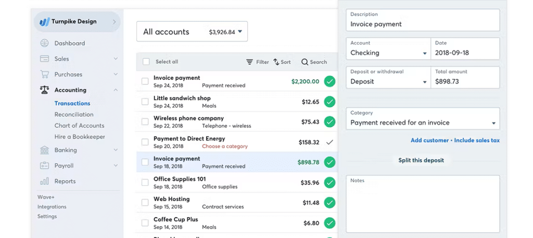Expand the Purchases menu chevron
Screen dimensions: 533x238
[116, 74]
